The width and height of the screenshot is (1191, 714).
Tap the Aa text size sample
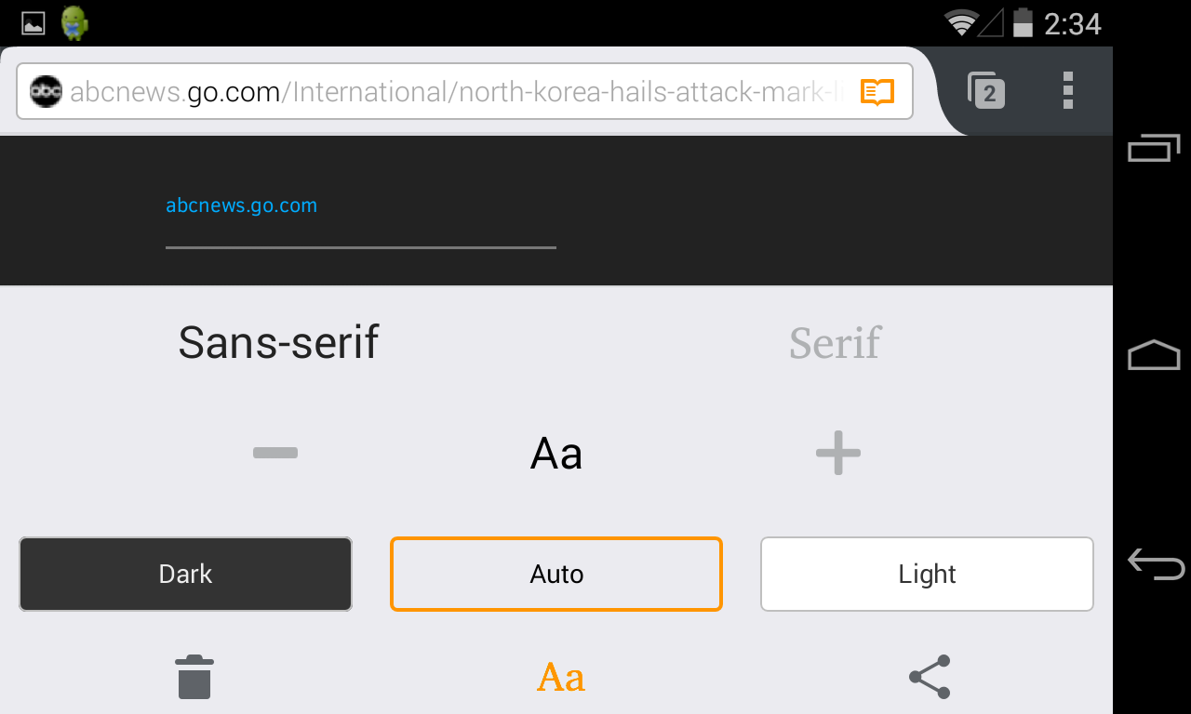tap(556, 454)
